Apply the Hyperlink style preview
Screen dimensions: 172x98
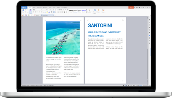tap(84, 11)
